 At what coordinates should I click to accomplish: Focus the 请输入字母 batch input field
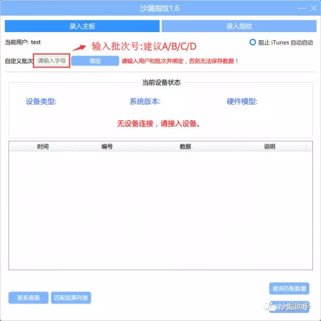(51, 60)
